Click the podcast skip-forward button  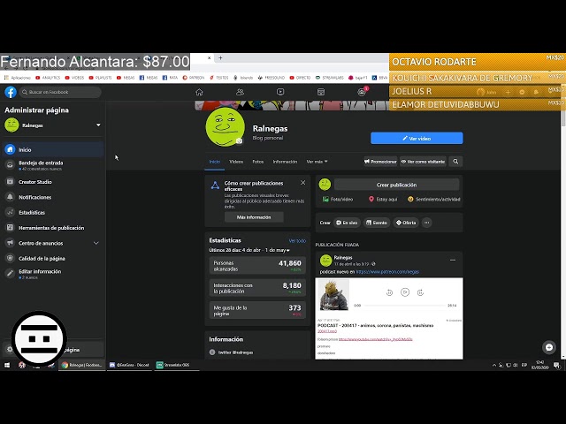(x=420, y=292)
